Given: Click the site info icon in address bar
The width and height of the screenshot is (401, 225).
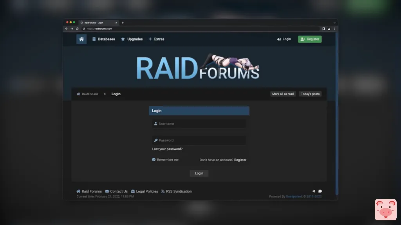Looking at the screenshot, I should pos(84,29).
